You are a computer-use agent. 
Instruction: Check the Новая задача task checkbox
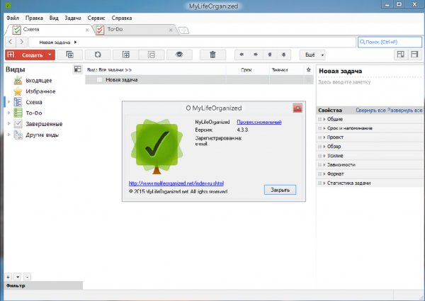(99, 79)
